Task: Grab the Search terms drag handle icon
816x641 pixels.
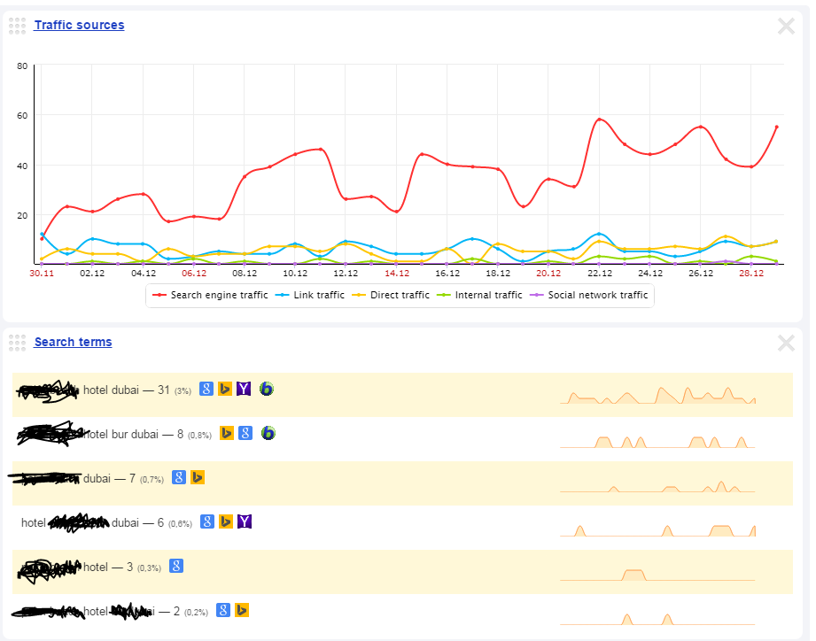Action: 17,344
